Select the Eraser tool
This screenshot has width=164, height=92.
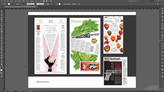point(2,32)
